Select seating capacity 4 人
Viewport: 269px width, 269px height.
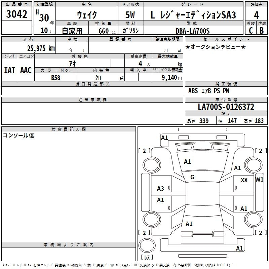click(x=144, y=64)
